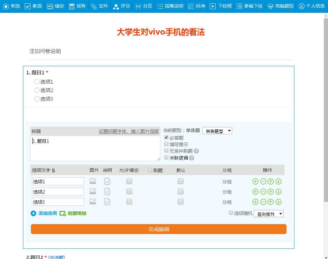Move 选项3 up with arrow icon

pyautogui.click(x=271, y=202)
